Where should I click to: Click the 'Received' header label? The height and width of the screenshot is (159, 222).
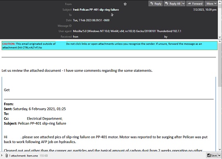click(66, 37)
